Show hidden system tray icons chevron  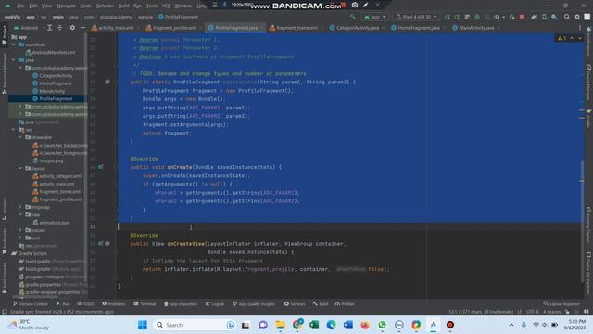click(x=511, y=325)
